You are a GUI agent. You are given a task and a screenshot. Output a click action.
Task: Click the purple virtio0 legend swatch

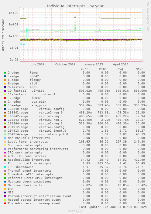5,91
